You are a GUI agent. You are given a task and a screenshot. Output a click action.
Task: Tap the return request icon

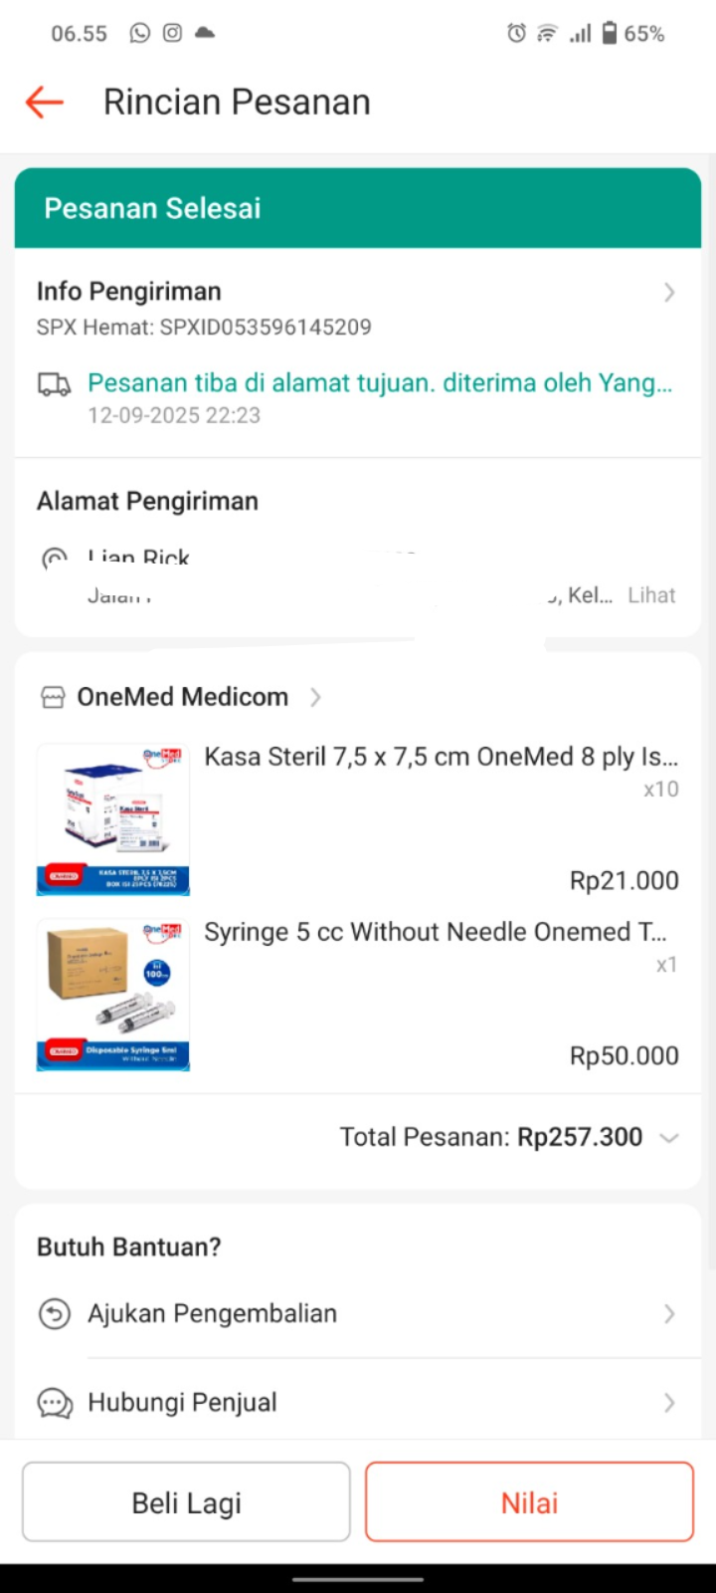(55, 1314)
